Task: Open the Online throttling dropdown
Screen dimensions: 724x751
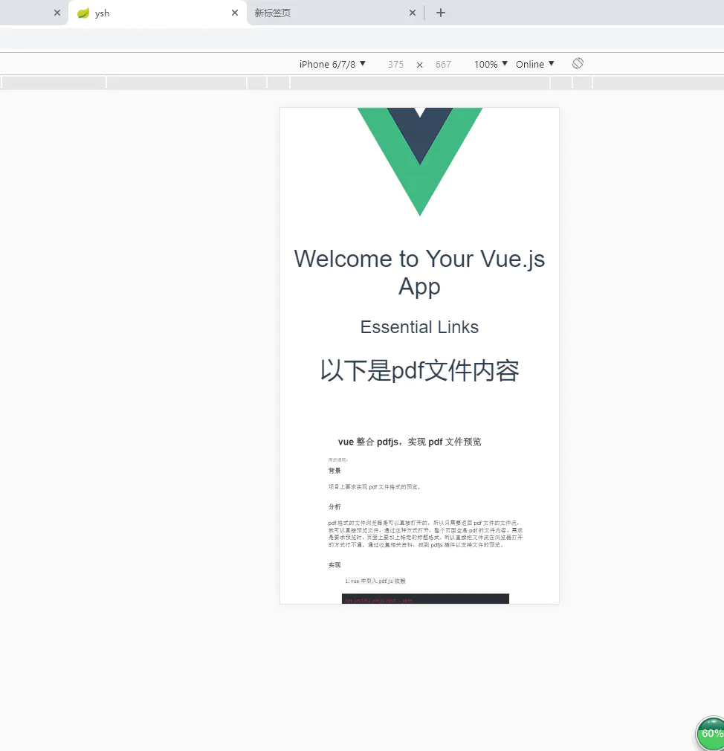Action: point(535,64)
